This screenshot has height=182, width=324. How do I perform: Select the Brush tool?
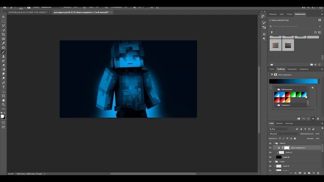coord(4,52)
